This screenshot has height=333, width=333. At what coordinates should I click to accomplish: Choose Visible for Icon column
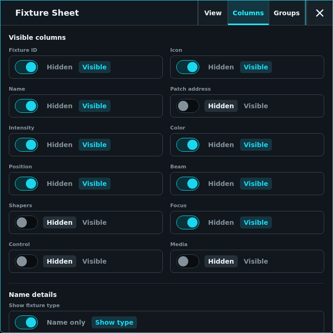(256, 67)
